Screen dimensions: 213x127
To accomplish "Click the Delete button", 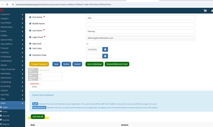I will click(x=66, y=64).
